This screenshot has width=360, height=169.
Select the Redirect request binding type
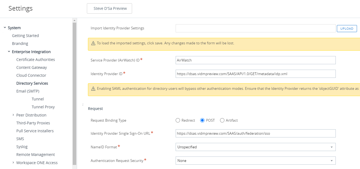point(178,120)
